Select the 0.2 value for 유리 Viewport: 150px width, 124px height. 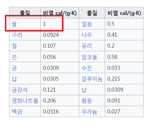click(x=111, y=46)
